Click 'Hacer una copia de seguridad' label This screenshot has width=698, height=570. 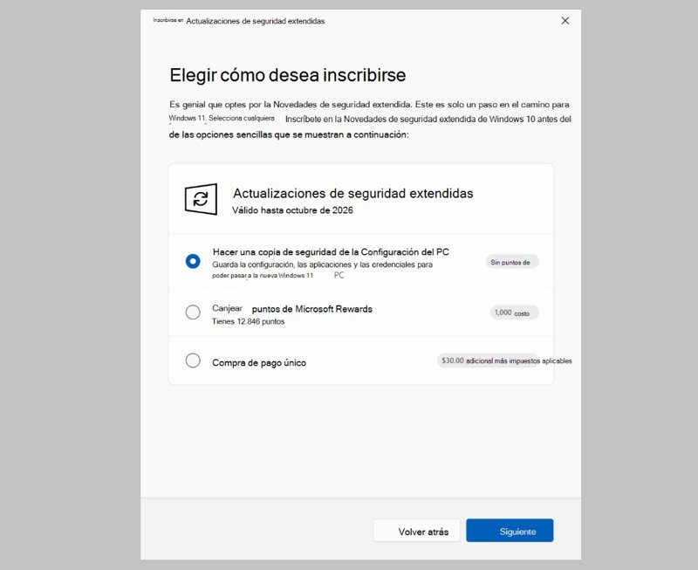click(x=331, y=252)
